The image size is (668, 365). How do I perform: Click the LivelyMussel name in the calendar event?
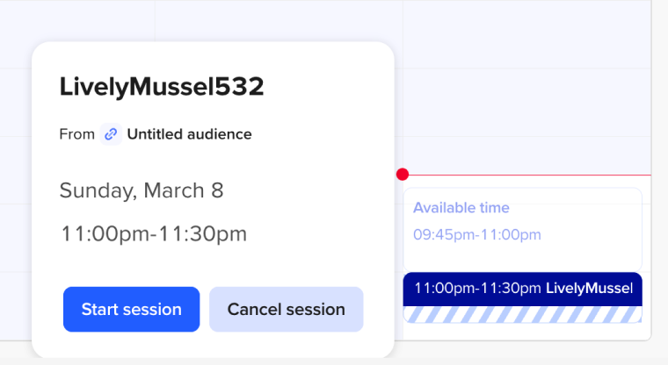tap(588, 288)
